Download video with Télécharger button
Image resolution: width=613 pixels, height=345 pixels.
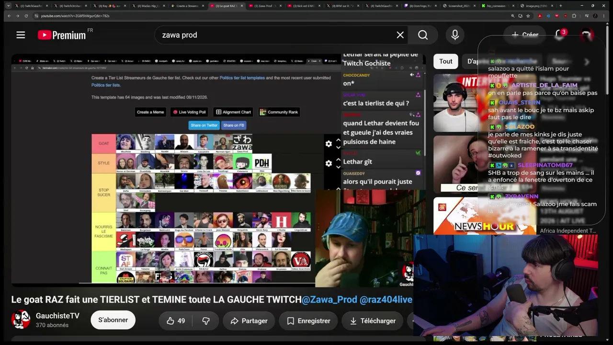(372, 321)
